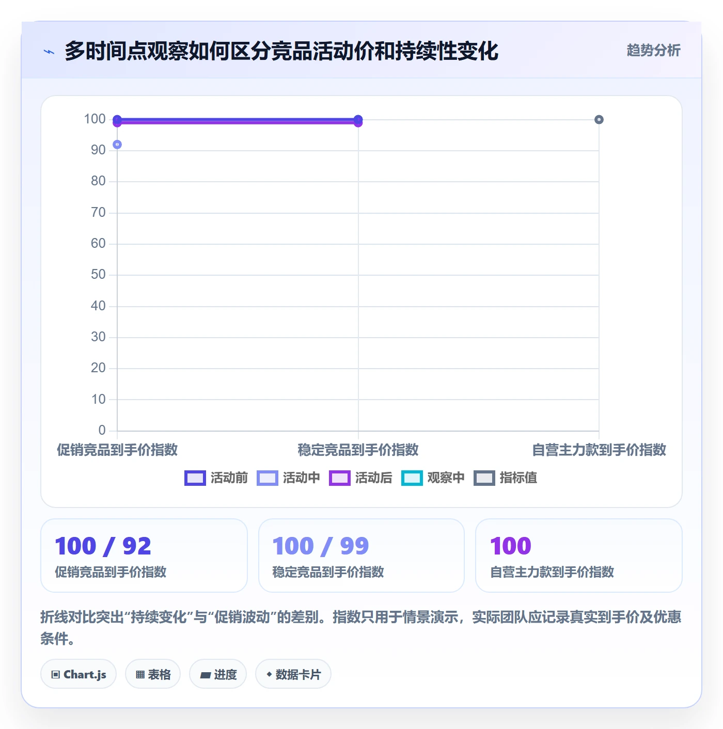Select the 活动中 data point at 92
Image resolution: width=723 pixels, height=729 pixels.
coord(117,145)
